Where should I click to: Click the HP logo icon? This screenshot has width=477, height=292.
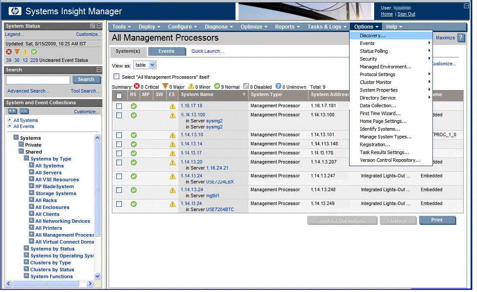(15, 11)
